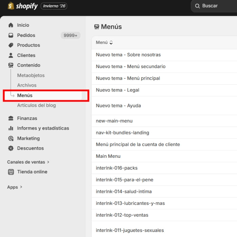Go to Inicio in the sidebar
Viewport: 237px width, 237px height.
23,25
